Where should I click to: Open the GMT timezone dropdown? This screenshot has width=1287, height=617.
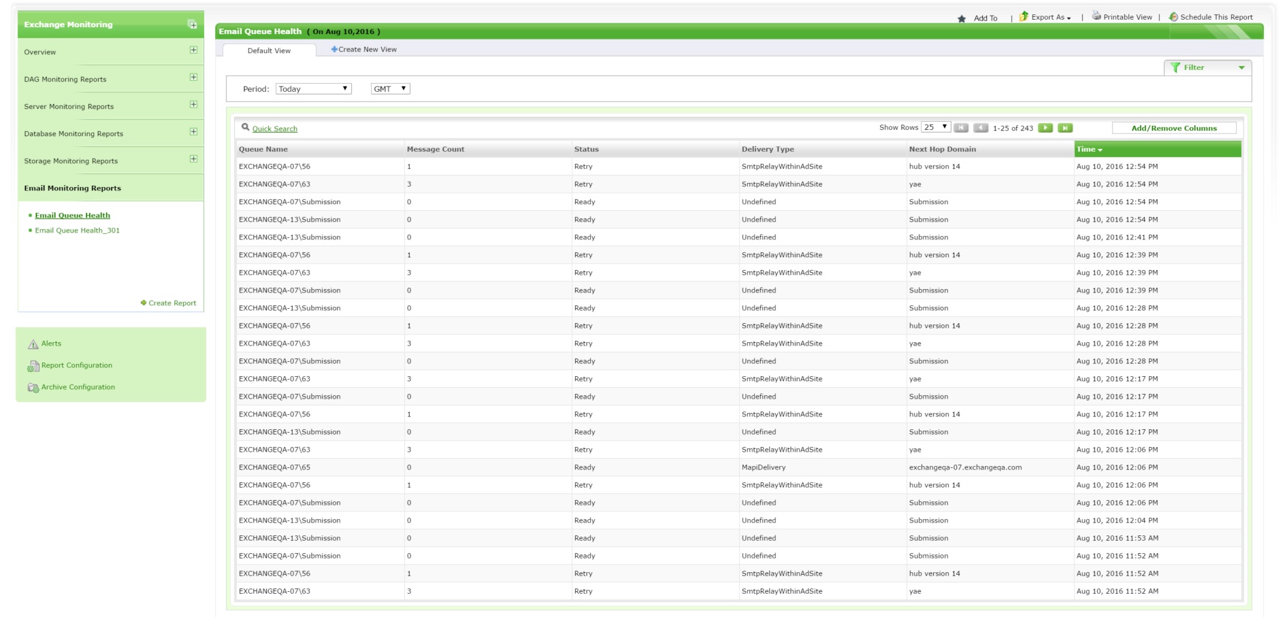tap(389, 88)
